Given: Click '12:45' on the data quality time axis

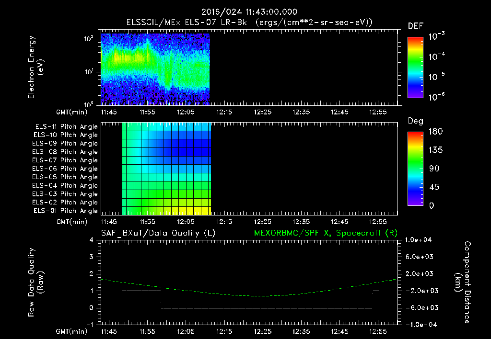Looking at the screenshot, I should (339, 331).
